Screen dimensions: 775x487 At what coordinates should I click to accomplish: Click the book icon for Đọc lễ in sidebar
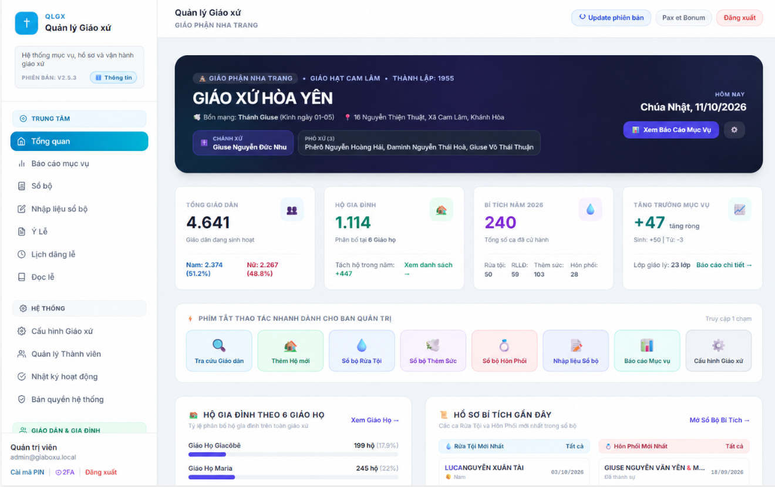click(22, 277)
